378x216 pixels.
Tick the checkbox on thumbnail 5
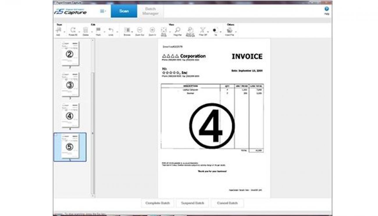pos(56,135)
